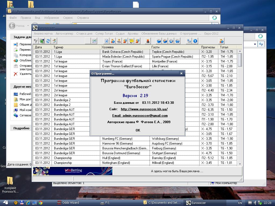Select the Troyes (France) match row
This screenshot has width=275, height=206.
[135, 61]
